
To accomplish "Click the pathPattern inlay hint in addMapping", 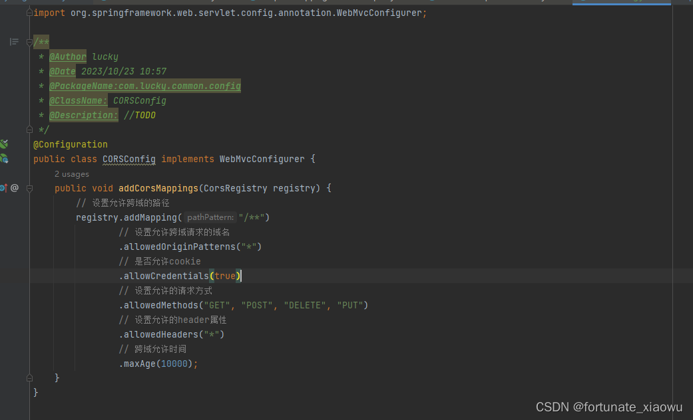I will 210,217.
